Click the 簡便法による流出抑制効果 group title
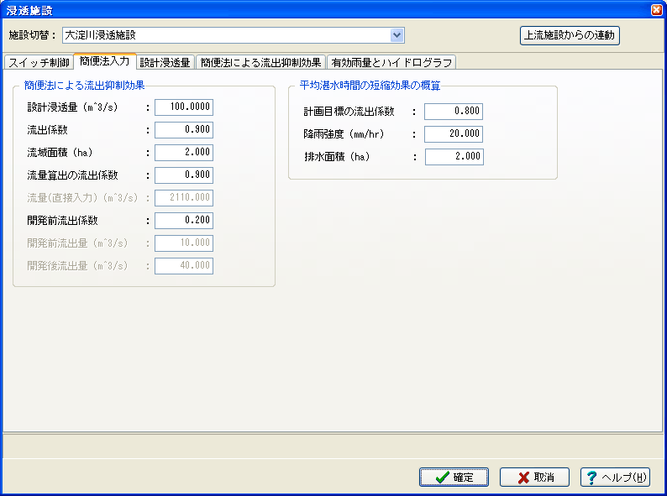Viewport: 667px width, 496px height. [x=84, y=86]
